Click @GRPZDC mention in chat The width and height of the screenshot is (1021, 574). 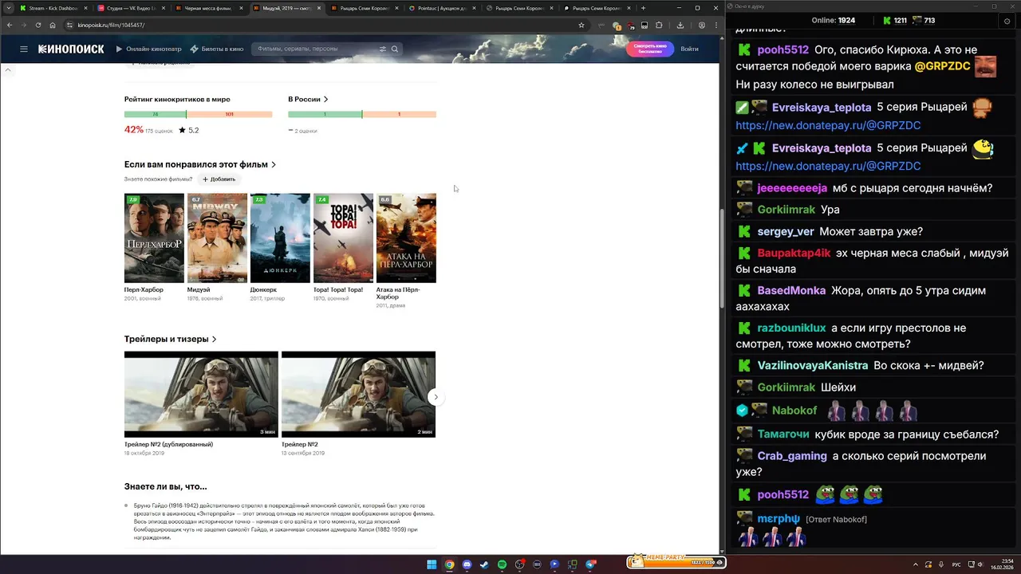tap(942, 66)
